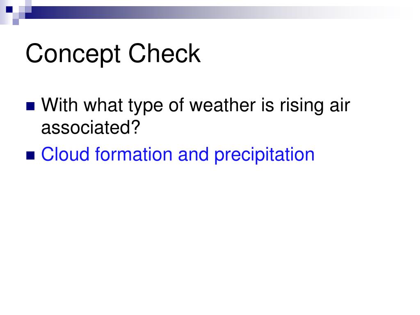Click the word 'weather' in the question

tap(223, 105)
